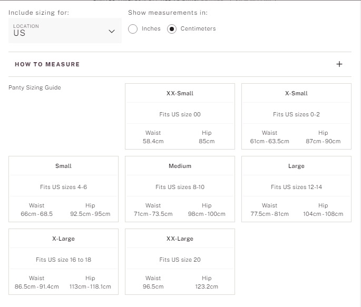The height and width of the screenshot is (307, 361).
Task: Expand the How To Measure section
Action: (180, 64)
